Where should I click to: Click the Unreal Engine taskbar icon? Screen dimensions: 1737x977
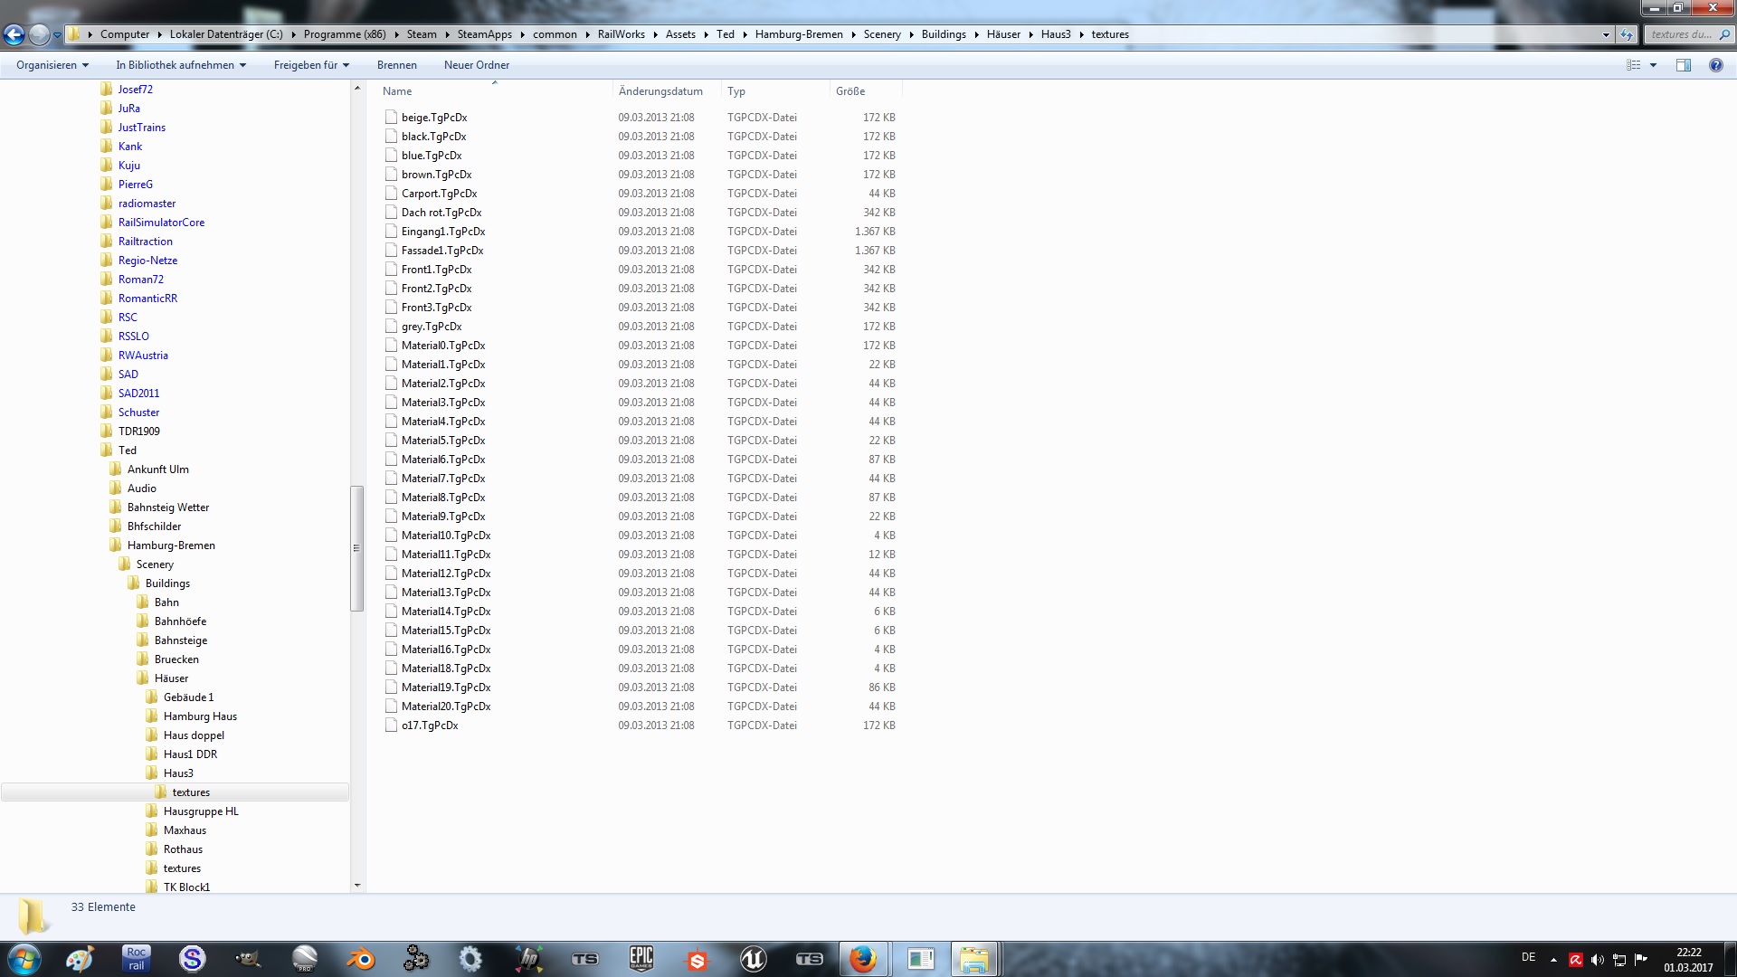[x=753, y=959]
